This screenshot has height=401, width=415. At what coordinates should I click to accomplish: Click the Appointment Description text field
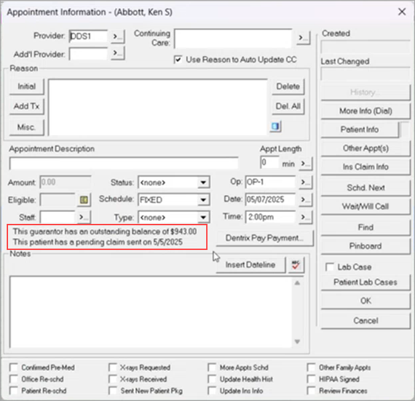pos(124,163)
